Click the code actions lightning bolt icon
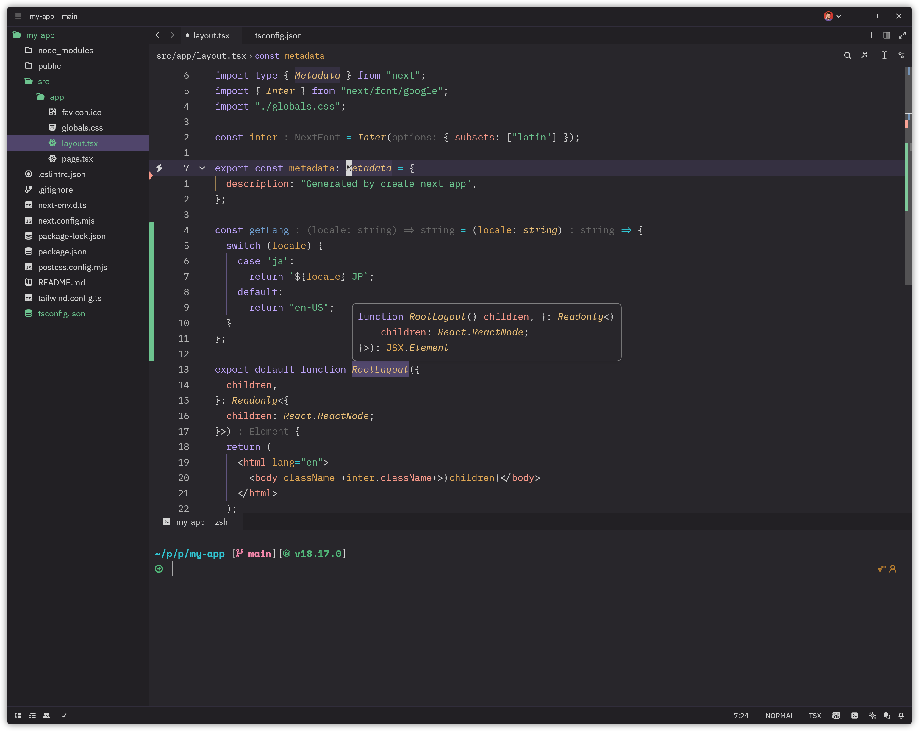The width and height of the screenshot is (919, 731). click(159, 168)
